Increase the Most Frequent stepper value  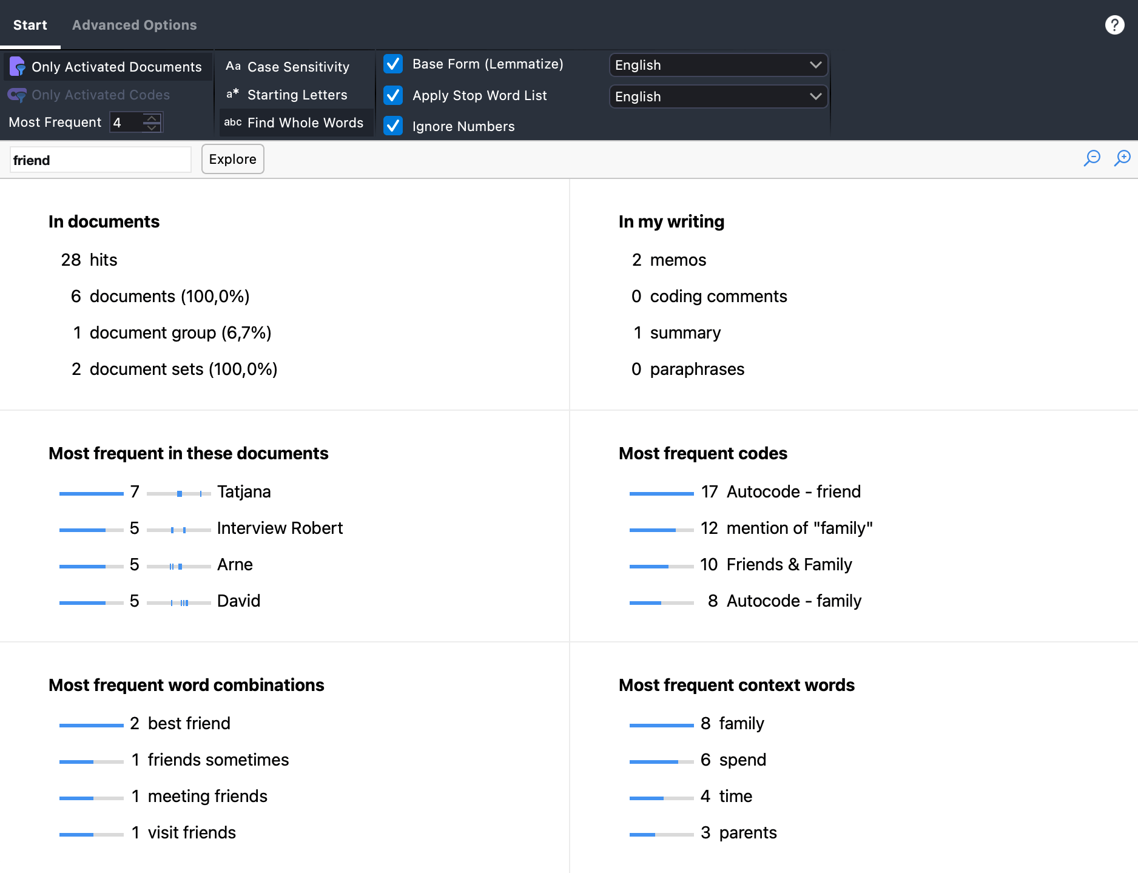(152, 118)
